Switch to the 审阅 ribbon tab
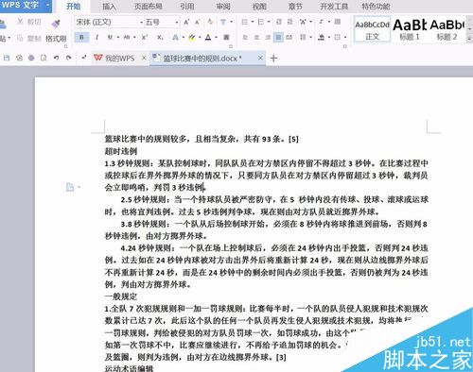 223,7
